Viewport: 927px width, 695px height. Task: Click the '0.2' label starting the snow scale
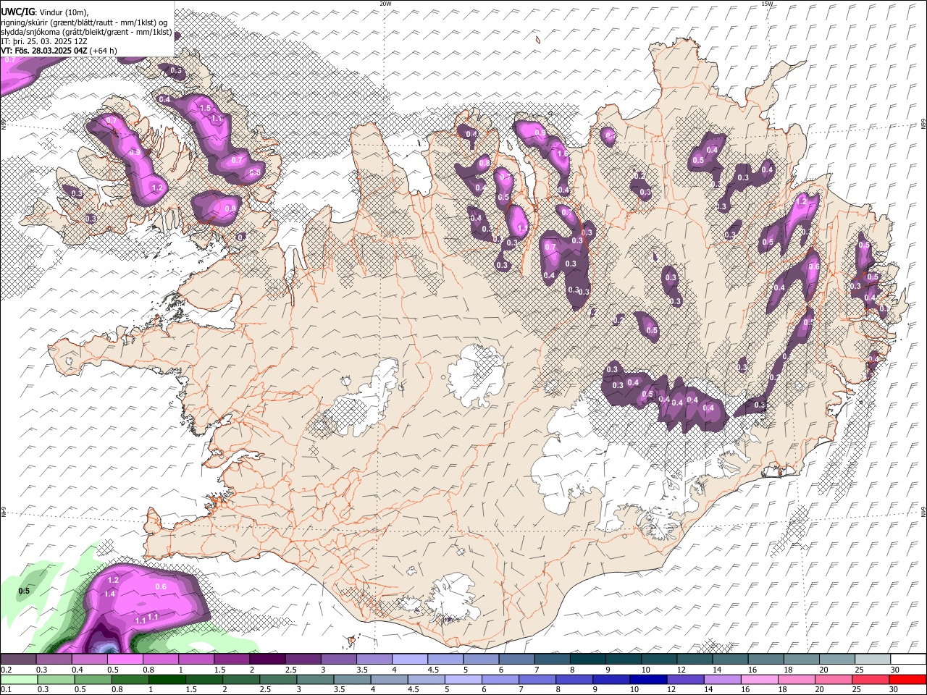pyautogui.click(x=6, y=670)
